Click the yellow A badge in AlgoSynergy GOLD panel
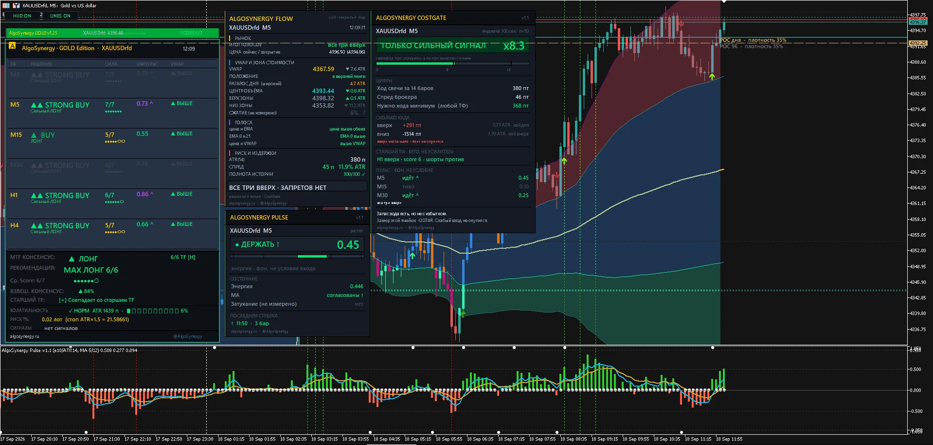This screenshot has height=445, width=933. point(12,46)
